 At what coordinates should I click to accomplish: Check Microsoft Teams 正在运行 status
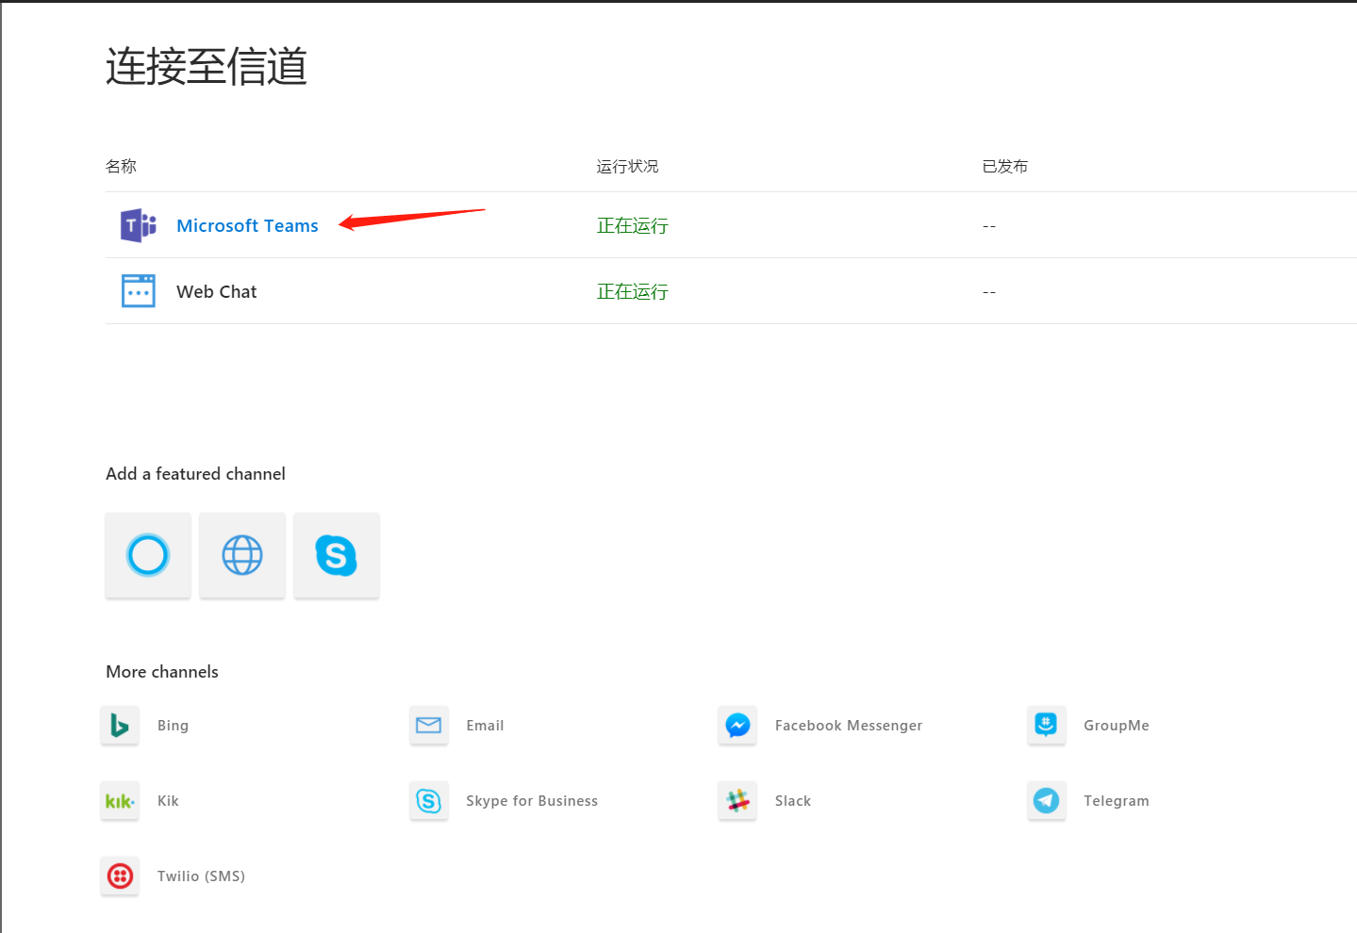(x=632, y=225)
